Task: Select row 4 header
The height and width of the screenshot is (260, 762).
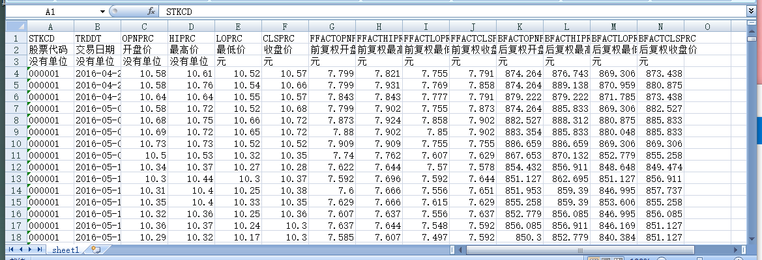Action: pyautogui.click(x=16, y=73)
